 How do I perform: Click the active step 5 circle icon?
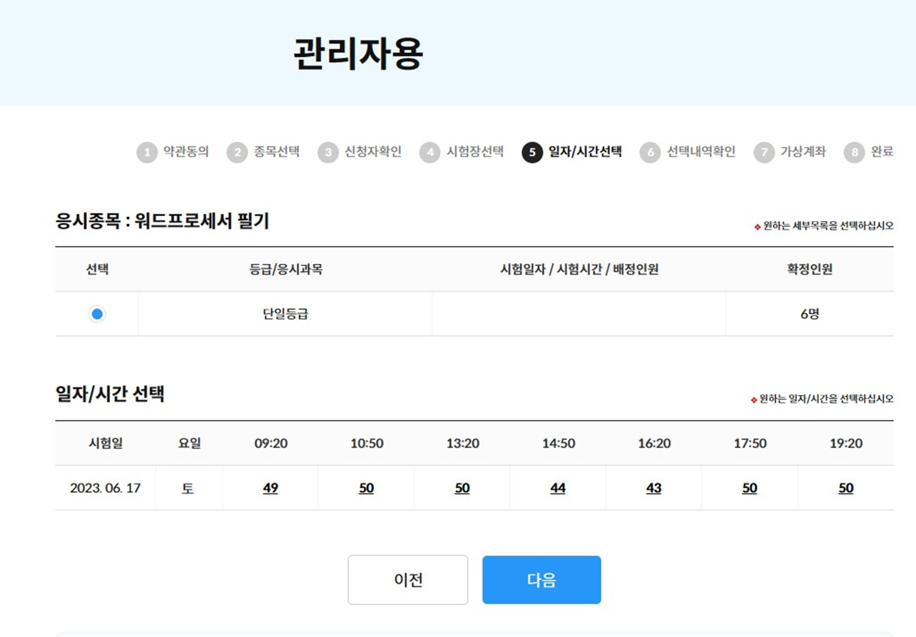tap(532, 153)
